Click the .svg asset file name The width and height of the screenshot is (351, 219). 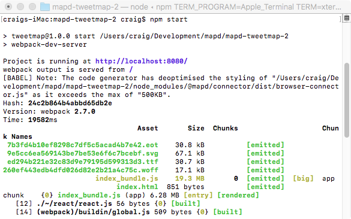[x=83, y=153]
